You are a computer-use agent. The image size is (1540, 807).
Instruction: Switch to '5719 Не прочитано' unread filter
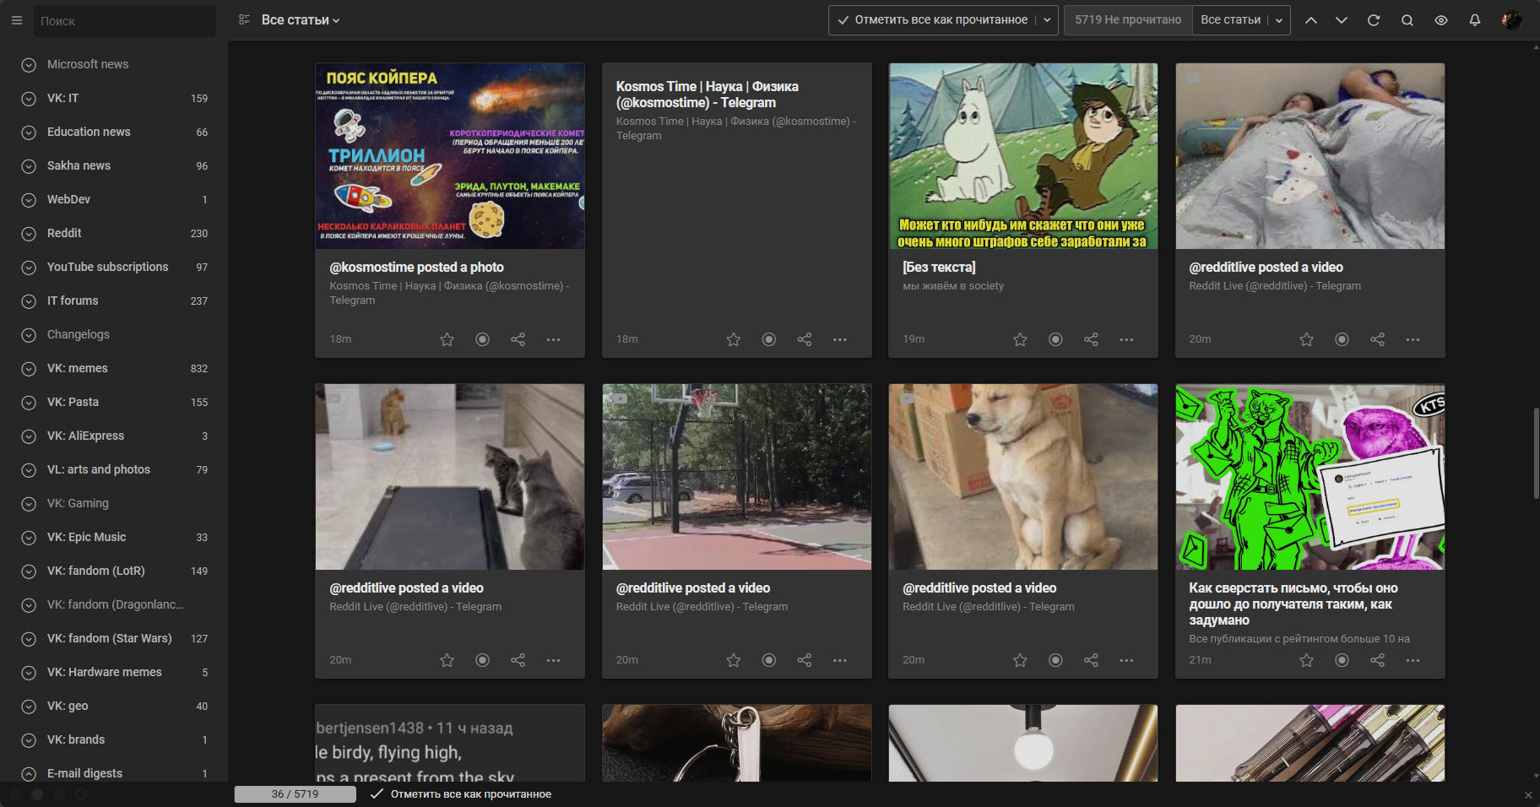click(x=1128, y=20)
